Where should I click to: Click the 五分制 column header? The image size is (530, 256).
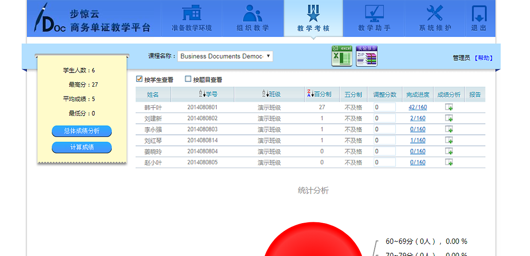tap(353, 95)
